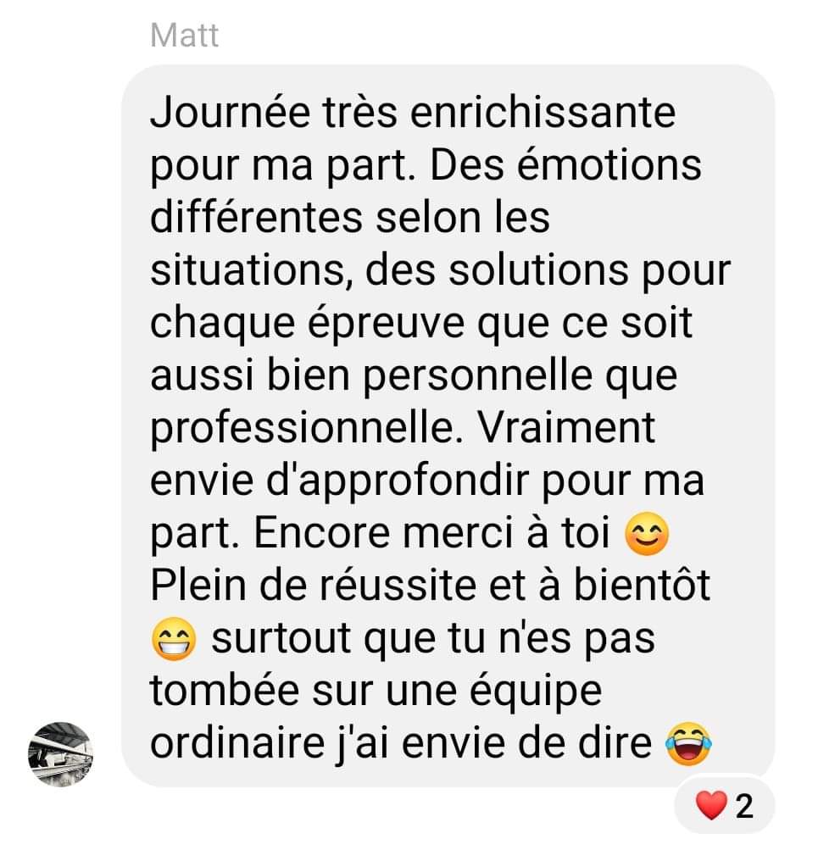Image resolution: width=818 pixels, height=861 pixels.
Task: Click the red heart reaction icon
Action: [711, 805]
